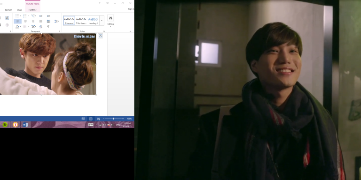The image size is (361, 180).
Task: Apply the Heading 1 style
Action: pos(93,21)
